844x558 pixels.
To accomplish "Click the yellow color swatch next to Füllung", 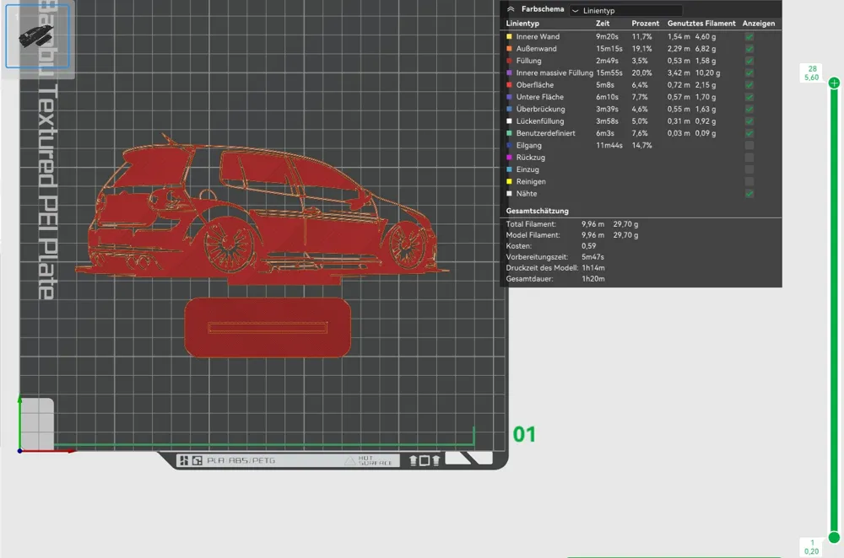I will tap(511, 60).
